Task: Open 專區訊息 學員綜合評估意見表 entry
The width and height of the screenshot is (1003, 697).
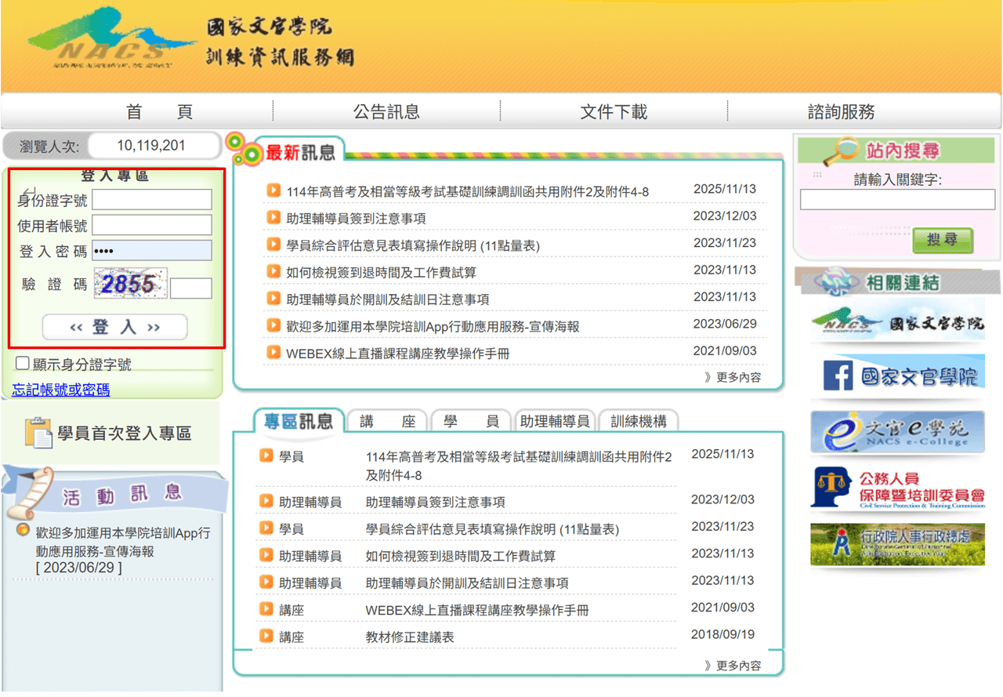Action: [492, 529]
